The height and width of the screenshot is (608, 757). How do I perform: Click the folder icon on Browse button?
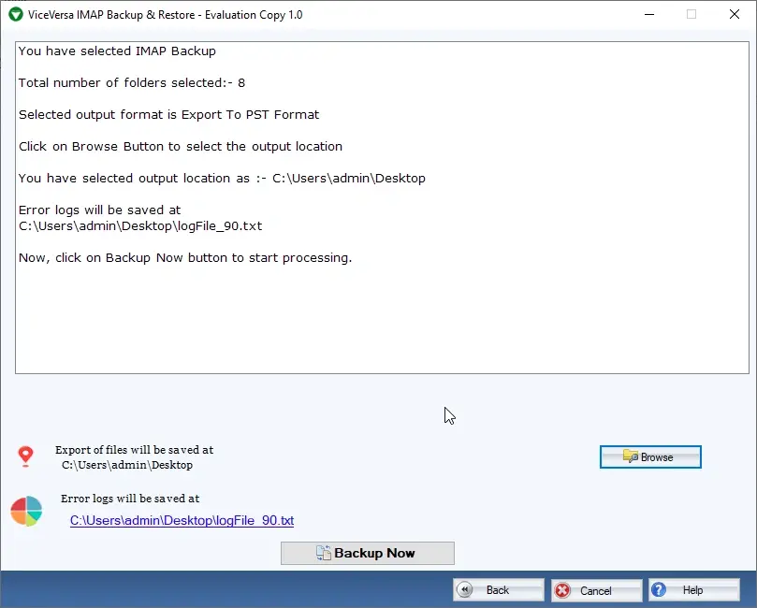[631, 456]
